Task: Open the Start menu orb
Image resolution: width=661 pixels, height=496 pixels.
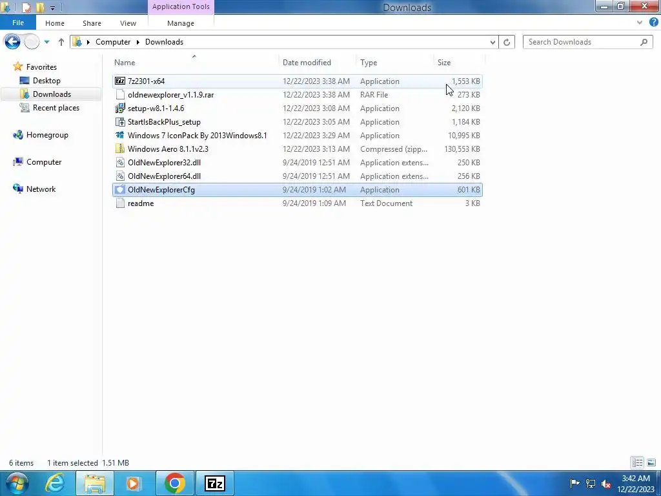Action: coord(17,483)
